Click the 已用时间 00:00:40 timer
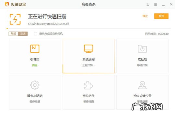Viewport: 175px width, 116px height. 157,34
